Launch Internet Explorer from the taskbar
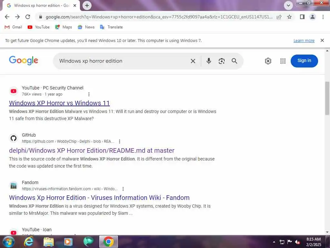The height and width of the screenshot is (248, 330). [x=28, y=242]
